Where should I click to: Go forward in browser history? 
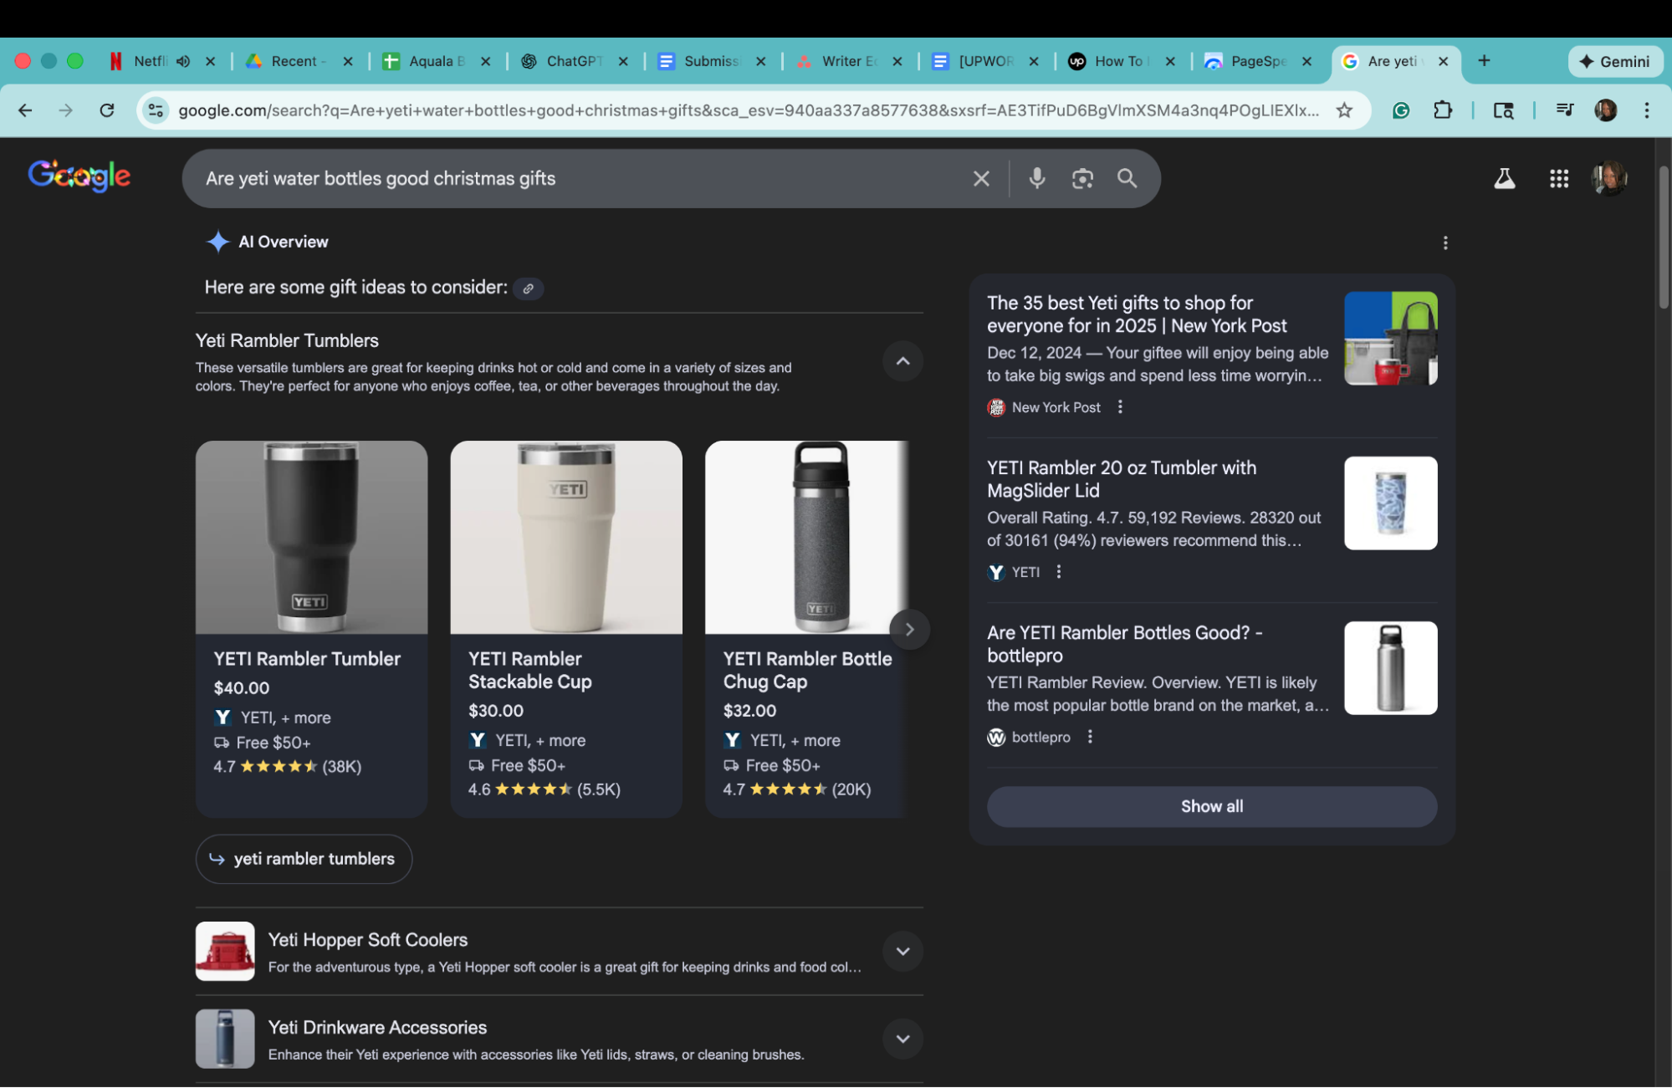pos(65,110)
